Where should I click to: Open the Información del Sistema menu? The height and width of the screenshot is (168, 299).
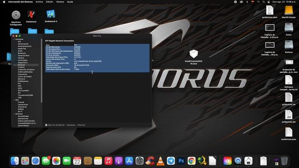(x=20, y=2)
